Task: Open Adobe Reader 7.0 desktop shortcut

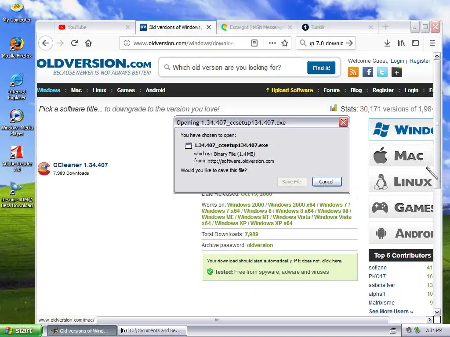Action: pos(17,159)
